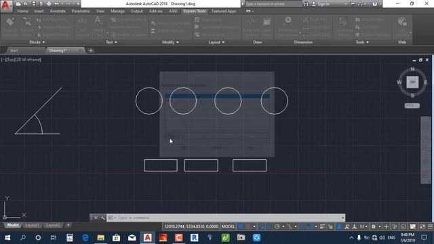
Task: Click the New drawing icon in quick access toolbar
Action: [18, 4]
